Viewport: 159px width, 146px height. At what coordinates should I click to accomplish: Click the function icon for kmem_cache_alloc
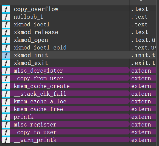click(x=6, y=101)
